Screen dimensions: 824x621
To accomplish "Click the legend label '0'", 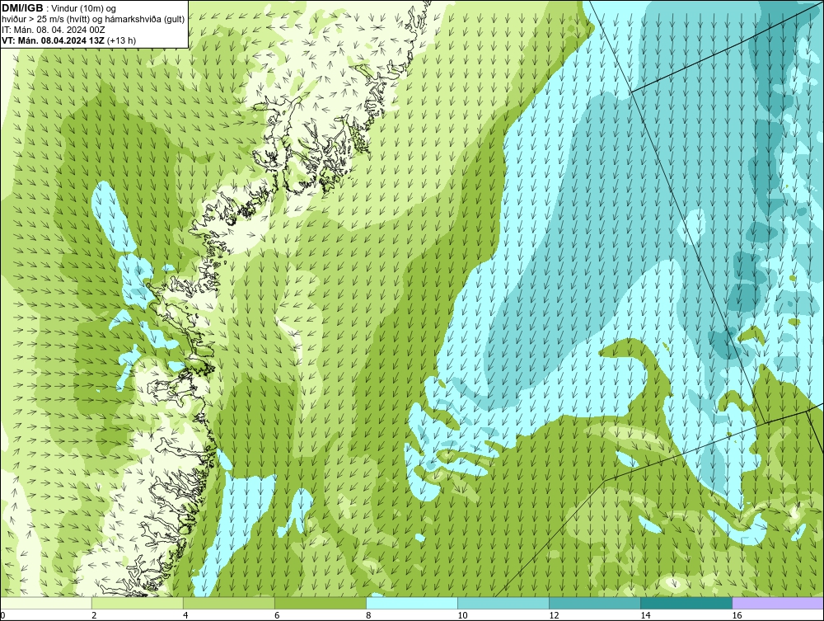I will (2, 615).
